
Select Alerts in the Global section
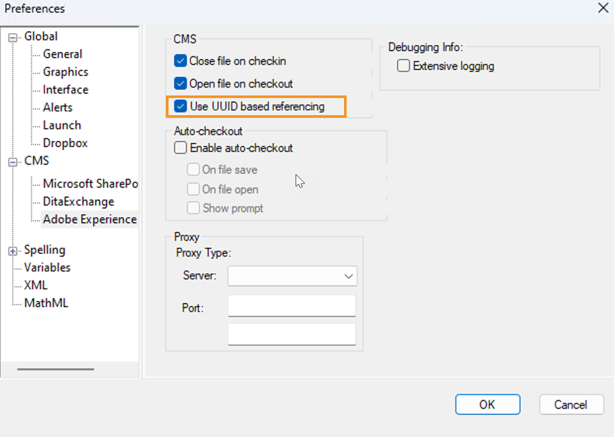(58, 108)
